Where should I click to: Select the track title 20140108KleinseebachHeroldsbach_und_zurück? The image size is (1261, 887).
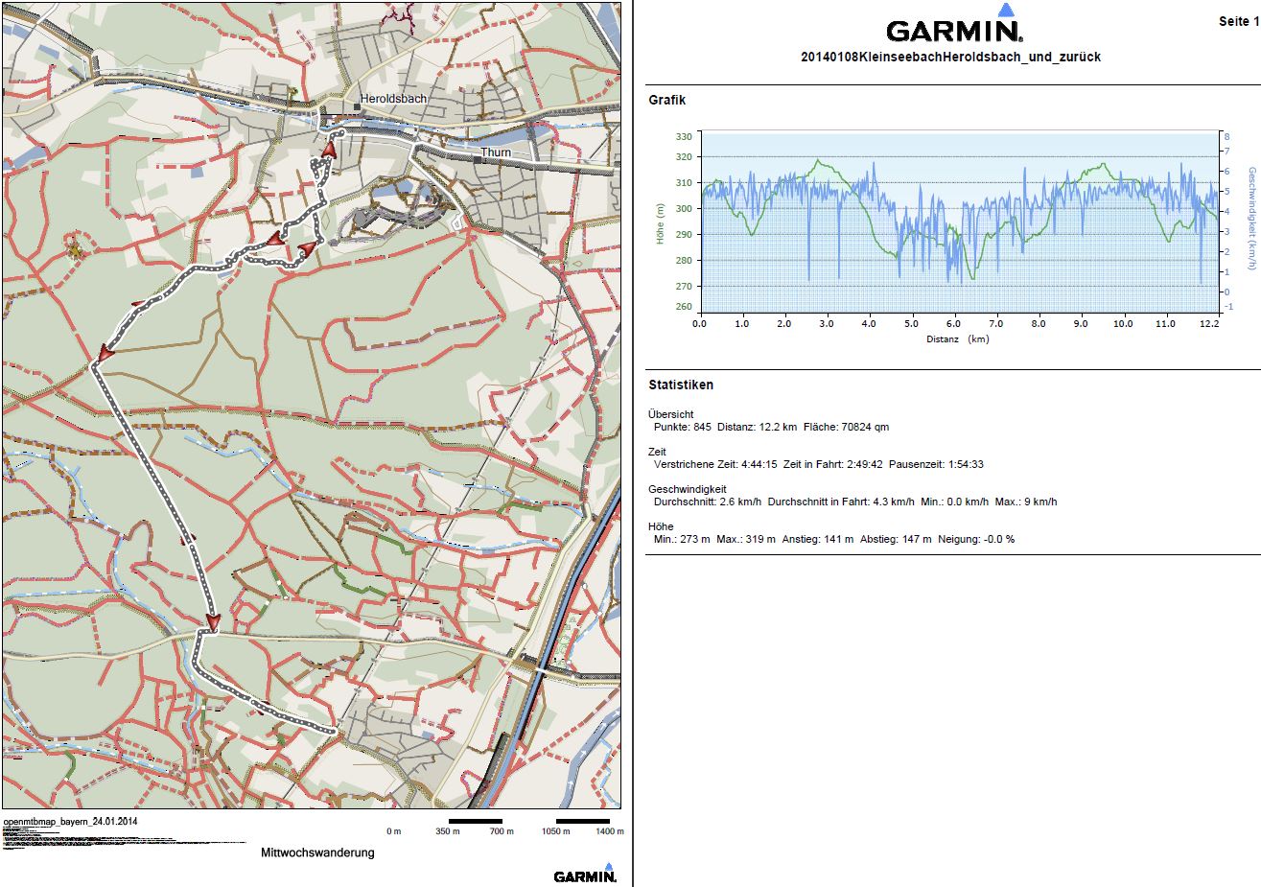pos(950,58)
